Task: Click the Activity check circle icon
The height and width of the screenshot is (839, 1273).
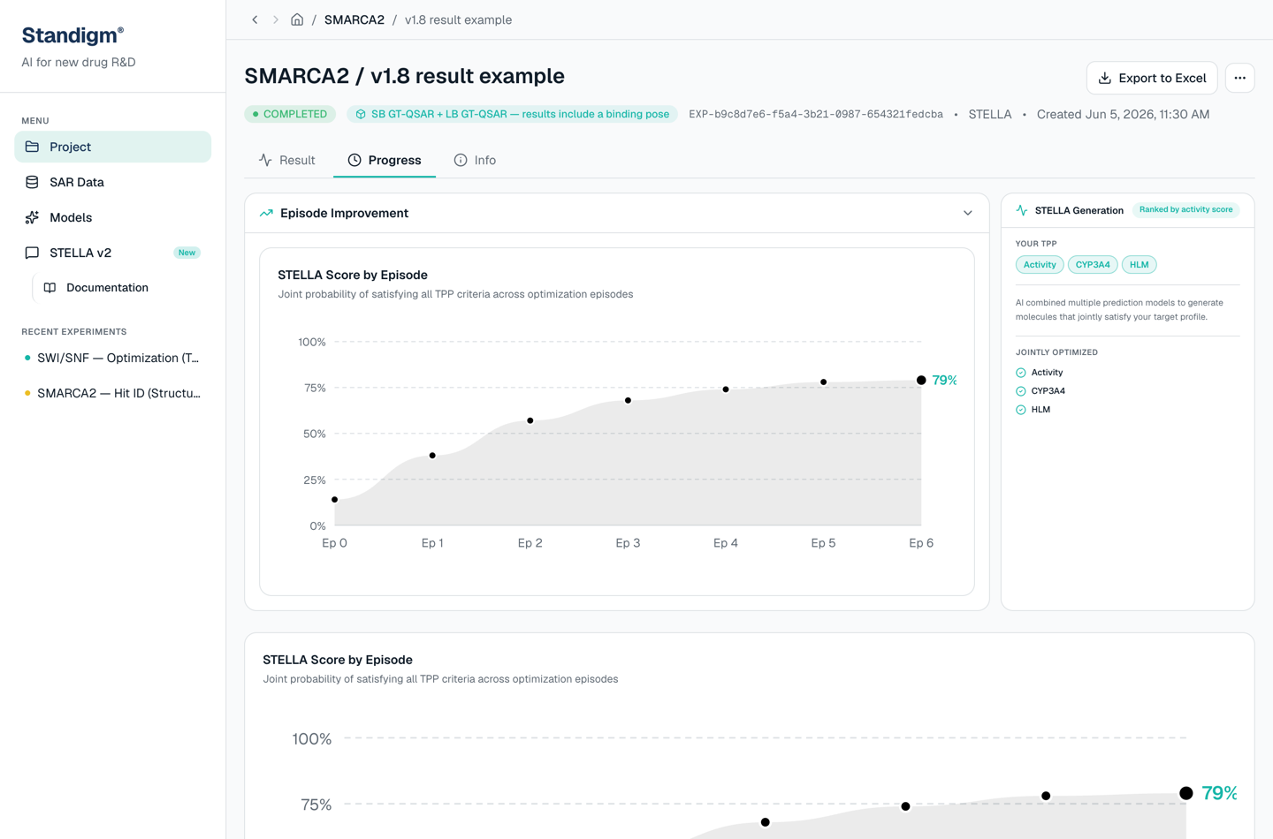Action: coord(1021,373)
